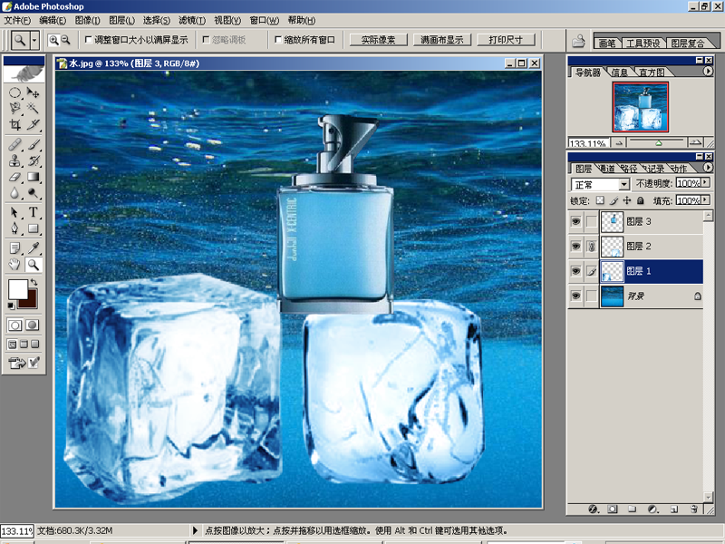The image size is (725, 544).
Task: Select the Elliptical Marquee tool
Action: (x=14, y=92)
